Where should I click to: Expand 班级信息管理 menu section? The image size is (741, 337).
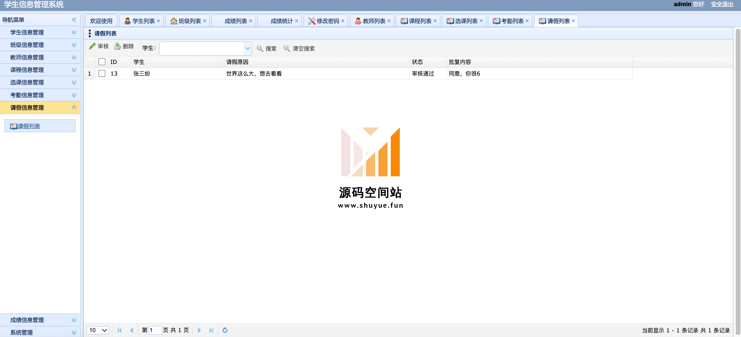point(74,45)
